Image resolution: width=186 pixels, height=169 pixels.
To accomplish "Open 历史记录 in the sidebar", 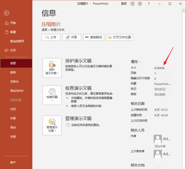I will [x=16, y=100].
